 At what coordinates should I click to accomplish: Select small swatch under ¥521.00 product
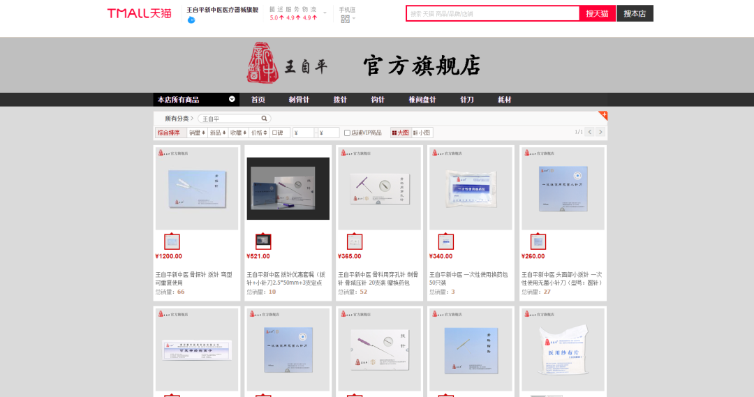pos(263,241)
